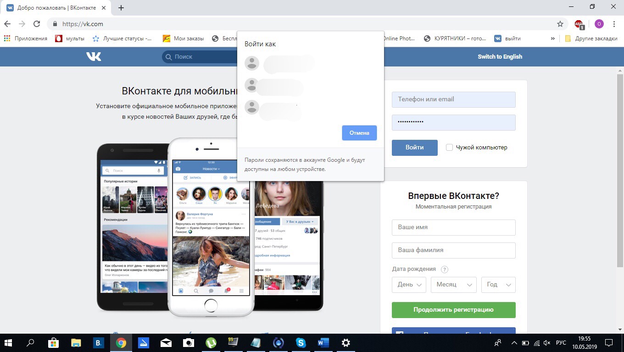The width and height of the screenshot is (624, 352).
Task: Select the first saved account in popup
Action: click(310, 63)
